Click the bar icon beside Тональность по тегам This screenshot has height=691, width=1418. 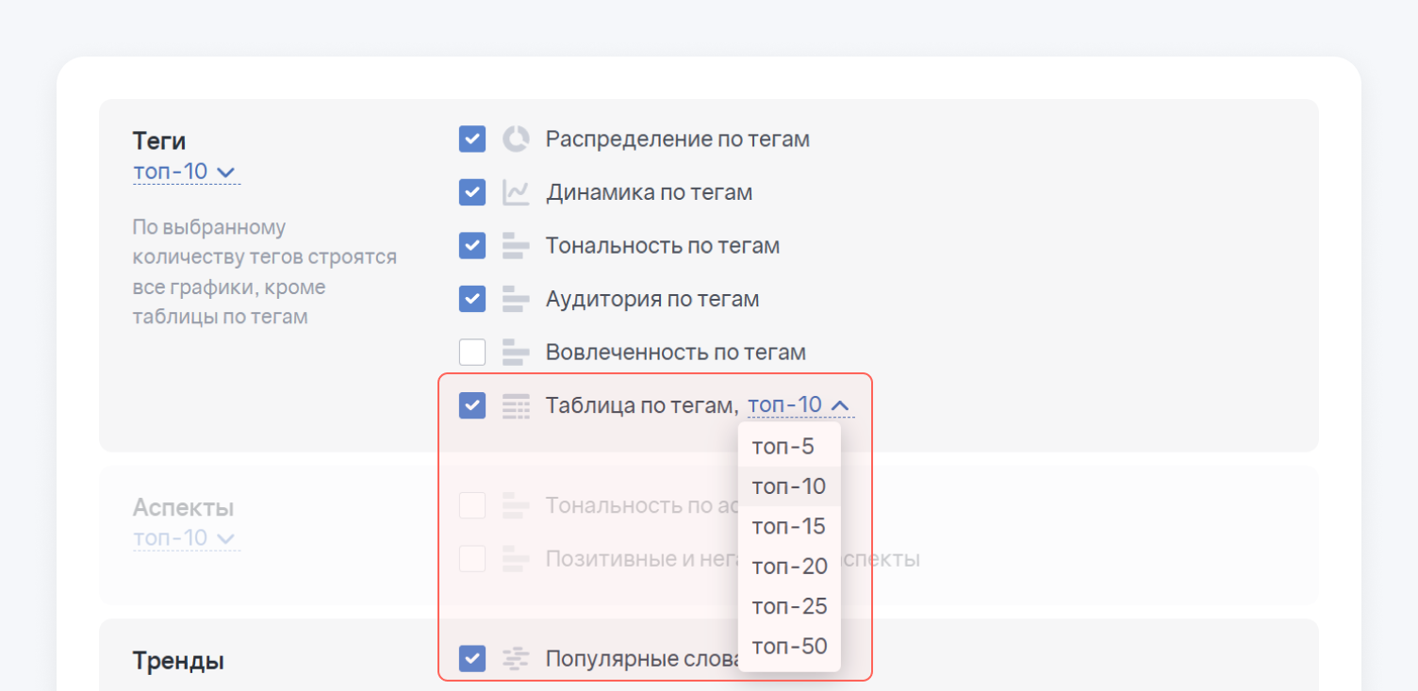click(516, 246)
